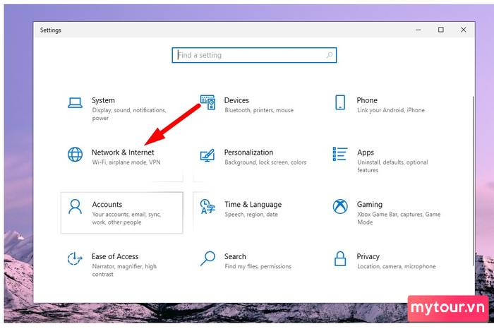The height and width of the screenshot is (329, 494).
Task: Click the System laptop icon
Action: point(75,103)
